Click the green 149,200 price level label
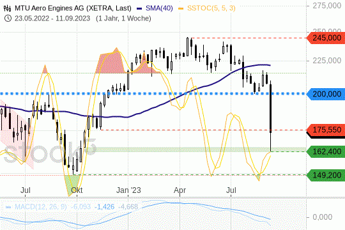Viewport: 345px width, 230px height. 326,175
